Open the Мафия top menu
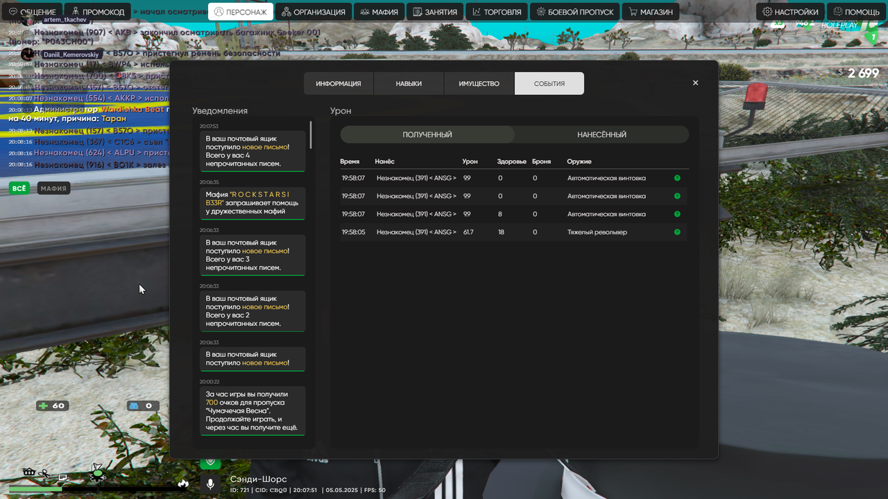The height and width of the screenshot is (499, 888). pyautogui.click(x=379, y=12)
